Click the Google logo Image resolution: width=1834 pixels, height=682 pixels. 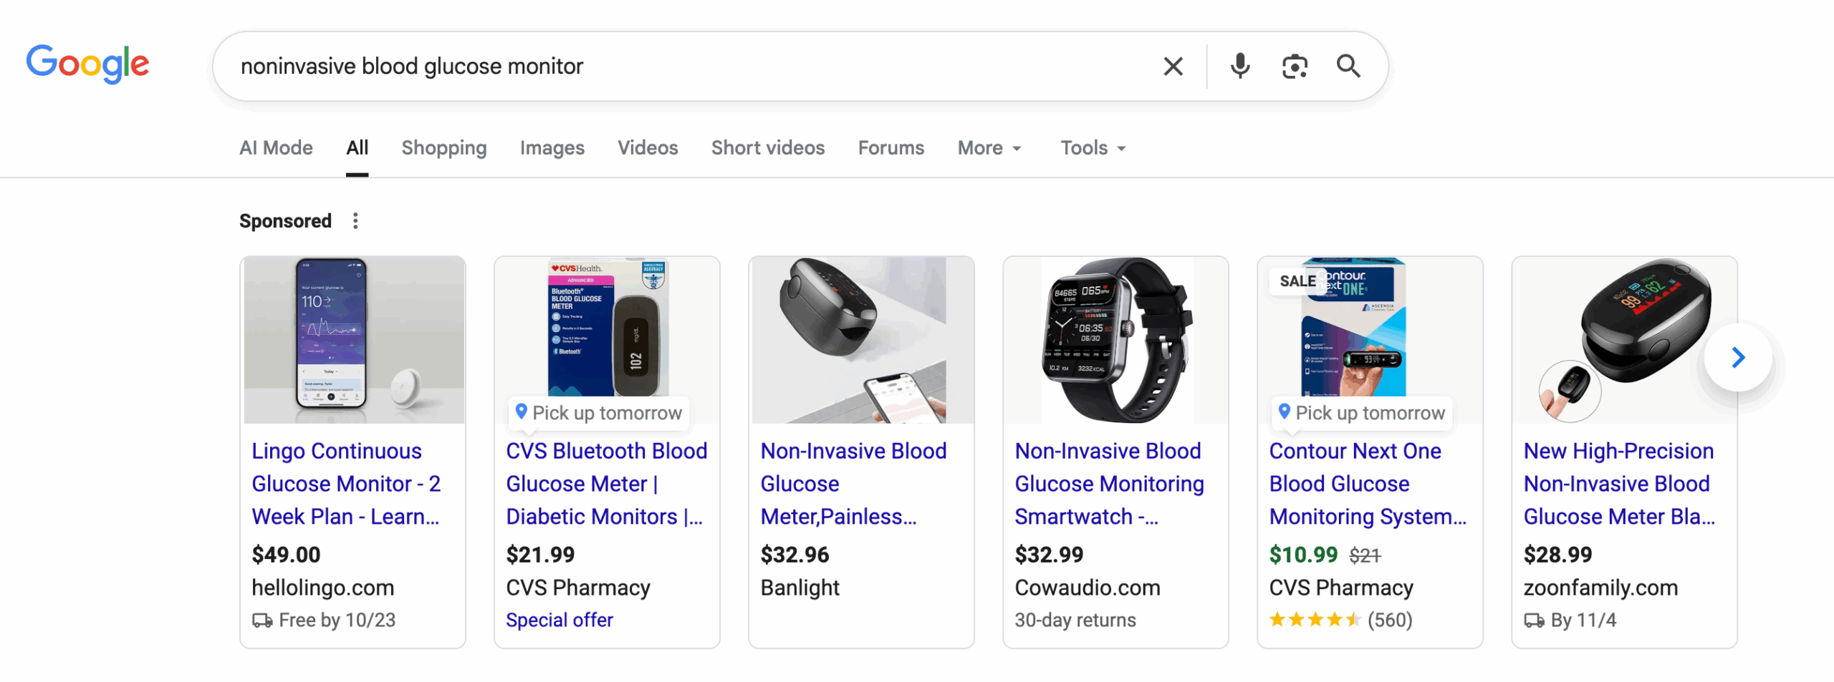(x=87, y=64)
